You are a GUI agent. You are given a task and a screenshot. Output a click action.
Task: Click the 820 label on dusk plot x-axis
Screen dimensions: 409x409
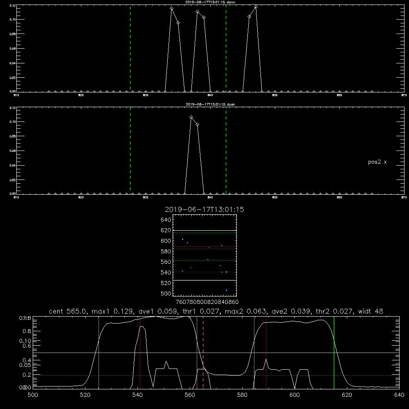[x=81, y=198]
